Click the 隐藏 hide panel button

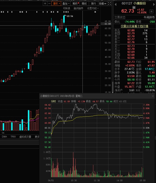[x=103, y=4]
